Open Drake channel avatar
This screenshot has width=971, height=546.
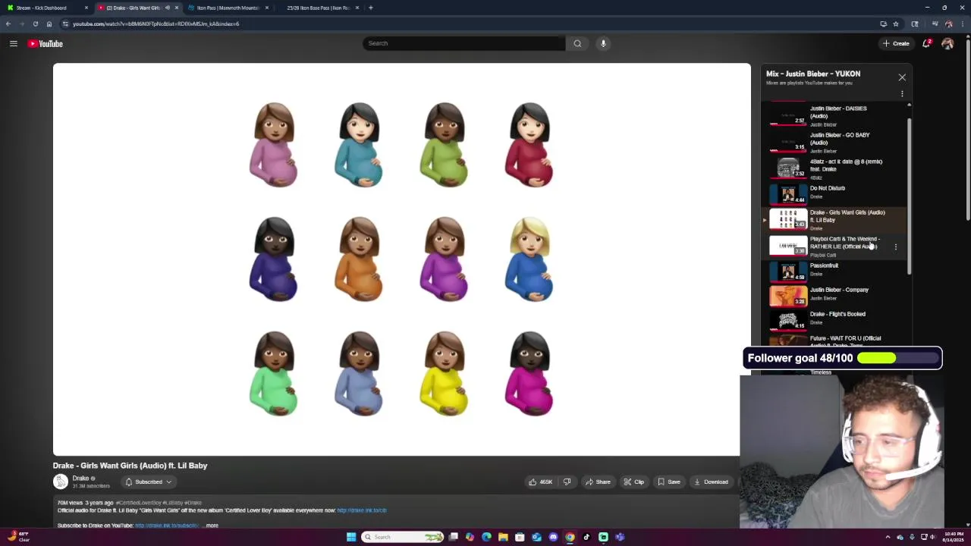point(60,482)
